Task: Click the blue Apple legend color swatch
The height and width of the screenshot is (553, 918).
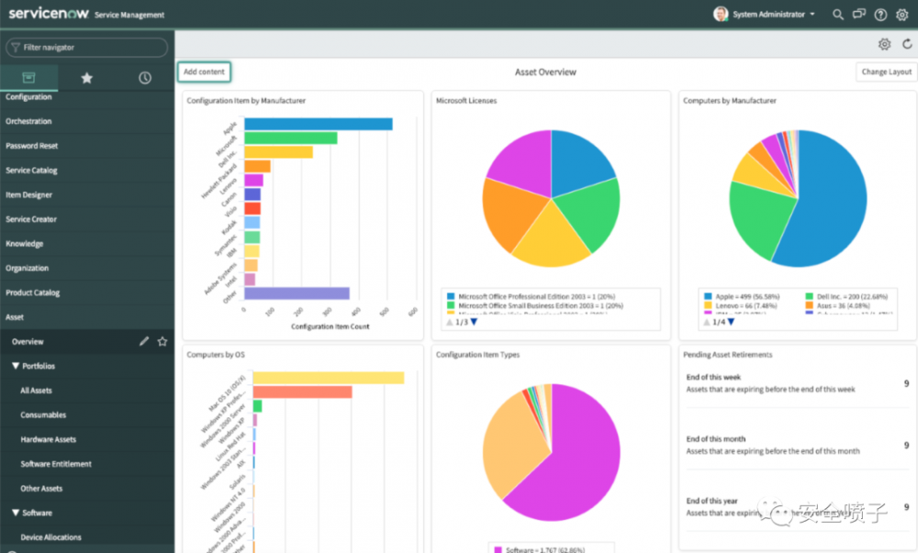Action: [708, 296]
